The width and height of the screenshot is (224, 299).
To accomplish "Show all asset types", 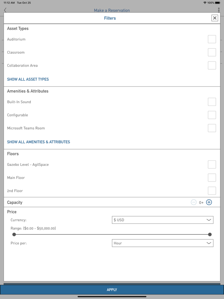I will click(x=28, y=79).
